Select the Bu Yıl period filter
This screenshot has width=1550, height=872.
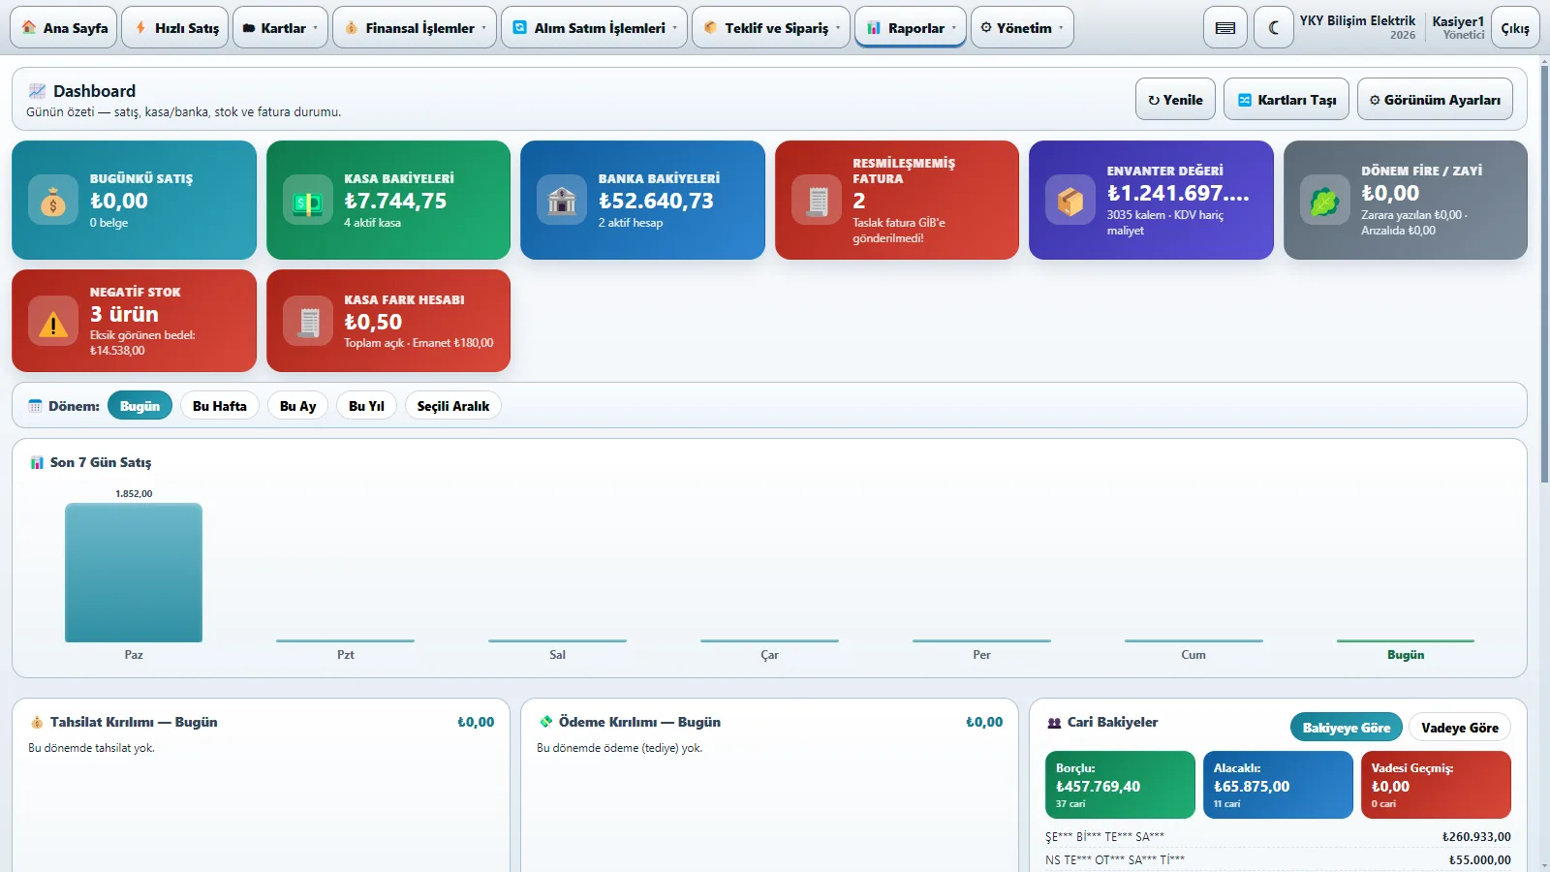[x=366, y=406]
